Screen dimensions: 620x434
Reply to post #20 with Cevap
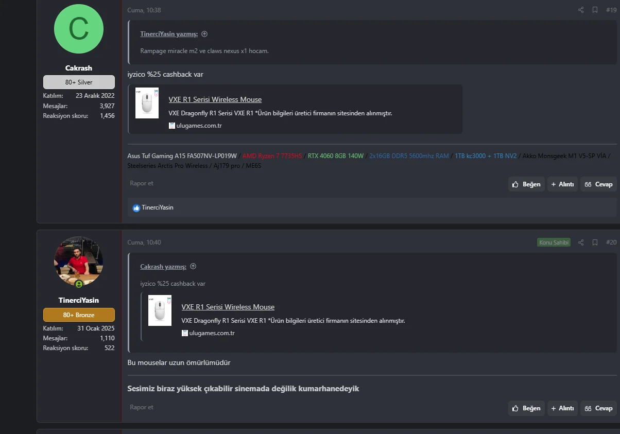click(599, 408)
